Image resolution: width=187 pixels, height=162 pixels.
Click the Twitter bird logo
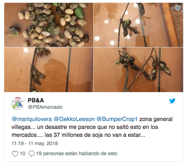[x=172, y=101]
